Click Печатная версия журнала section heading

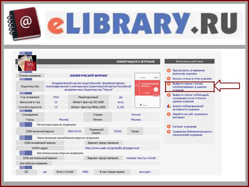pyautogui.click(x=56, y=125)
